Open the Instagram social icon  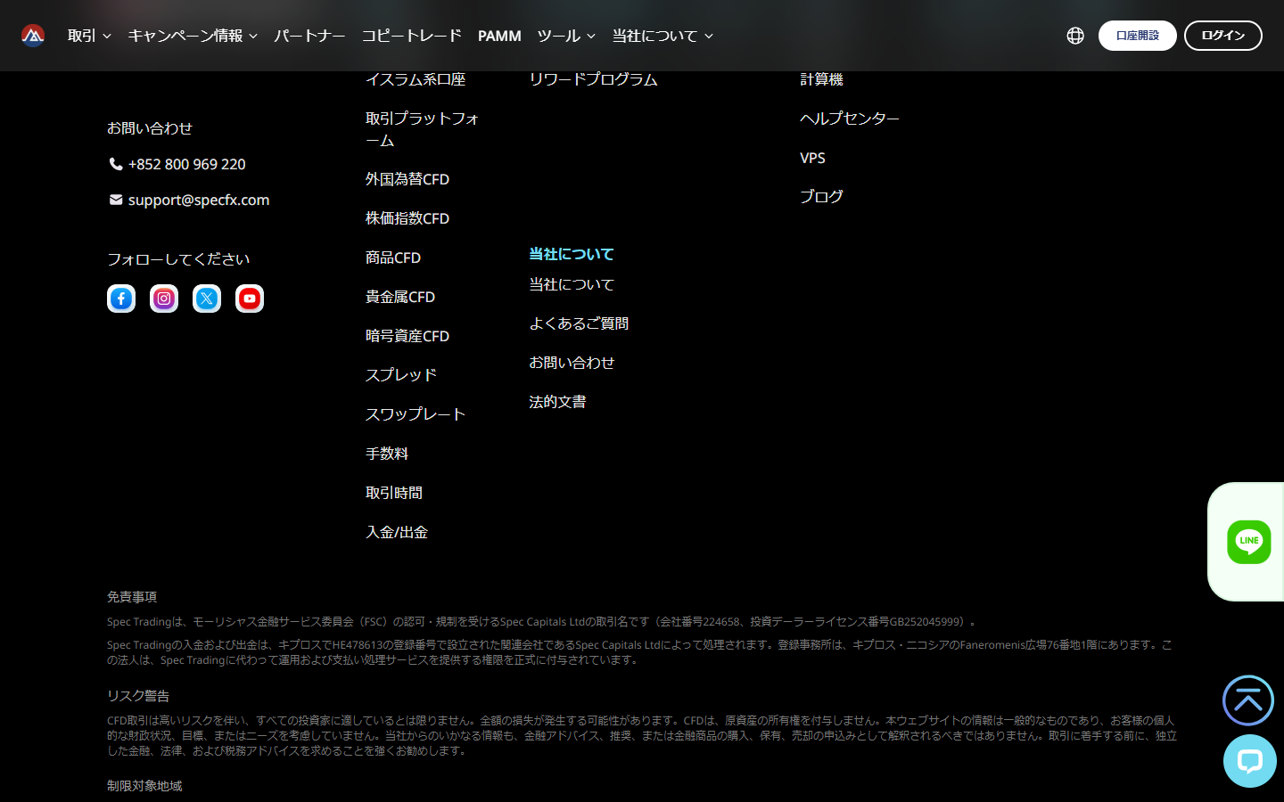click(164, 299)
